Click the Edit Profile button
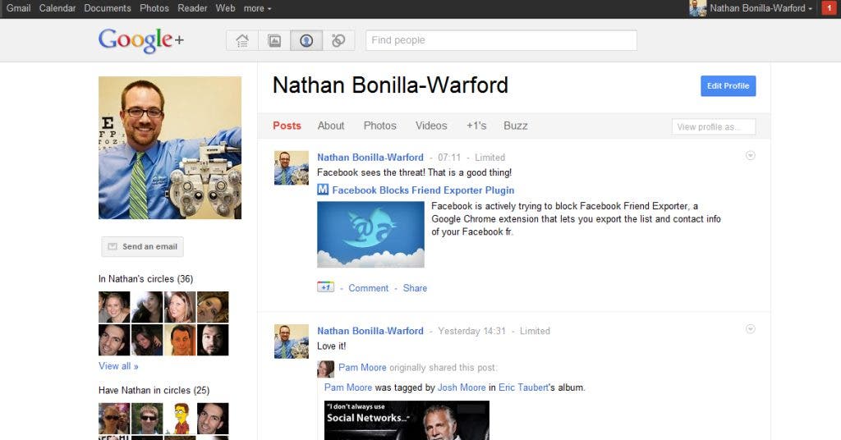 728,85
